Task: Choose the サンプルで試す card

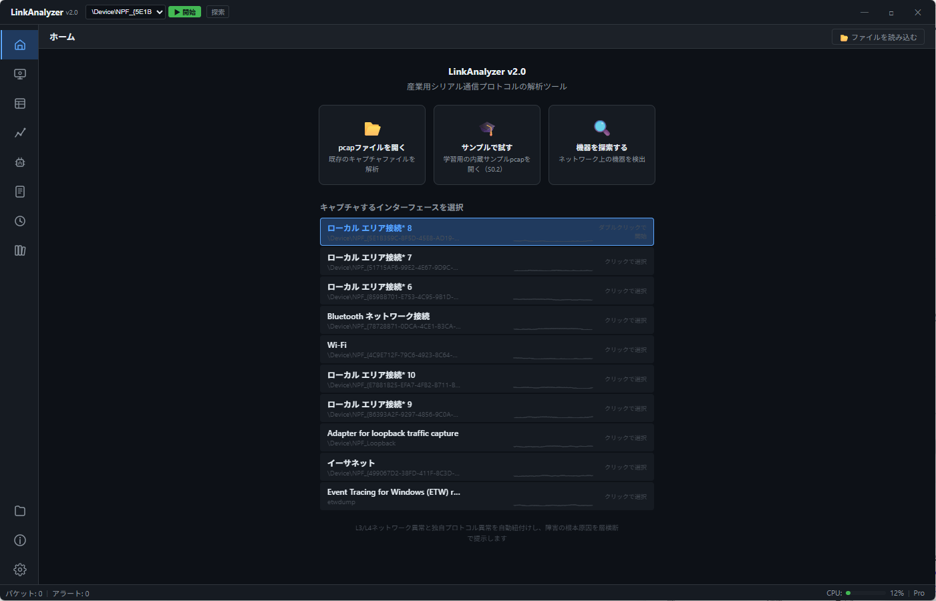Action: tap(487, 145)
